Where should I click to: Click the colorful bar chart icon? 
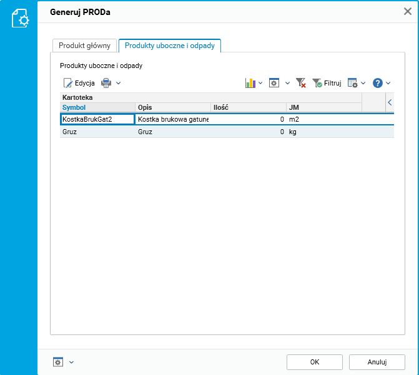point(250,83)
